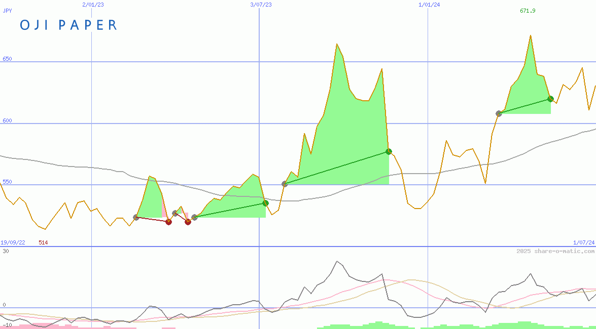Image resolution: width=596 pixels, height=329 pixels.
Task: Select the 3/07/23 date label
Action: tap(261, 5)
